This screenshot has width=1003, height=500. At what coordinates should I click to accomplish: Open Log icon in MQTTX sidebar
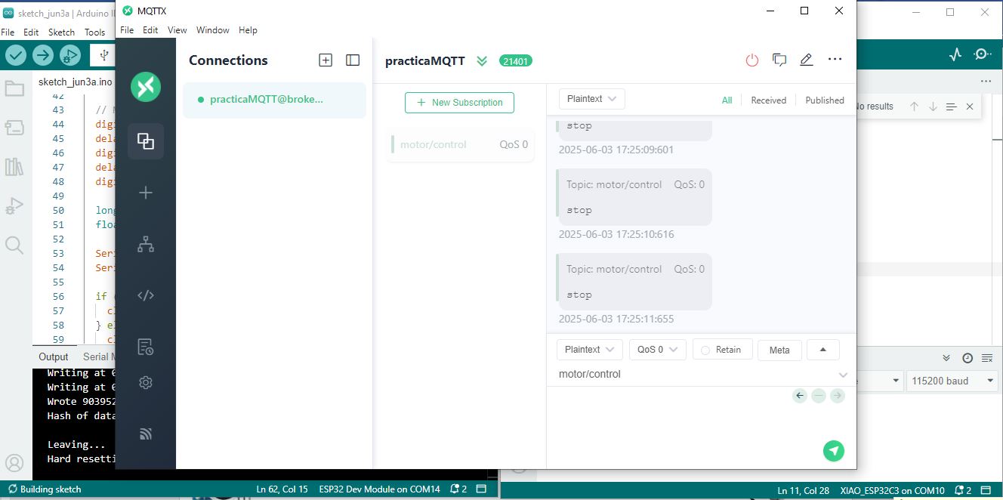coord(146,347)
